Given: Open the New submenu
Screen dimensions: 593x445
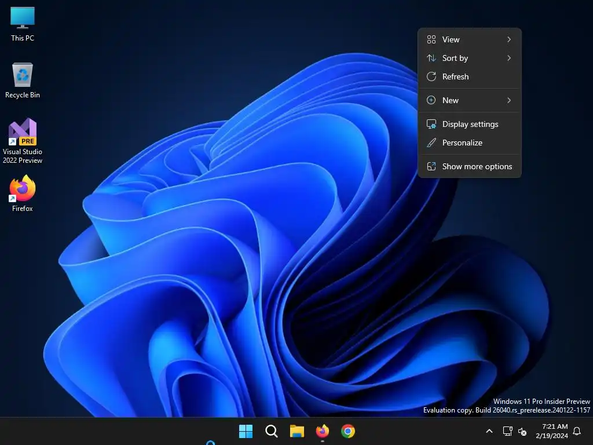Looking at the screenshot, I should (469, 100).
